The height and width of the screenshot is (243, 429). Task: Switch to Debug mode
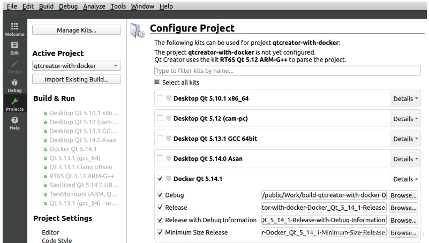15,86
